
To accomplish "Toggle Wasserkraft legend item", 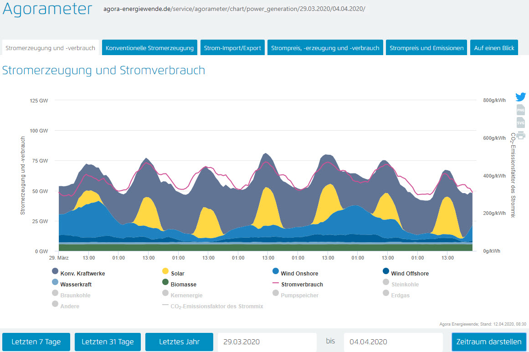I will (x=75, y=284).
